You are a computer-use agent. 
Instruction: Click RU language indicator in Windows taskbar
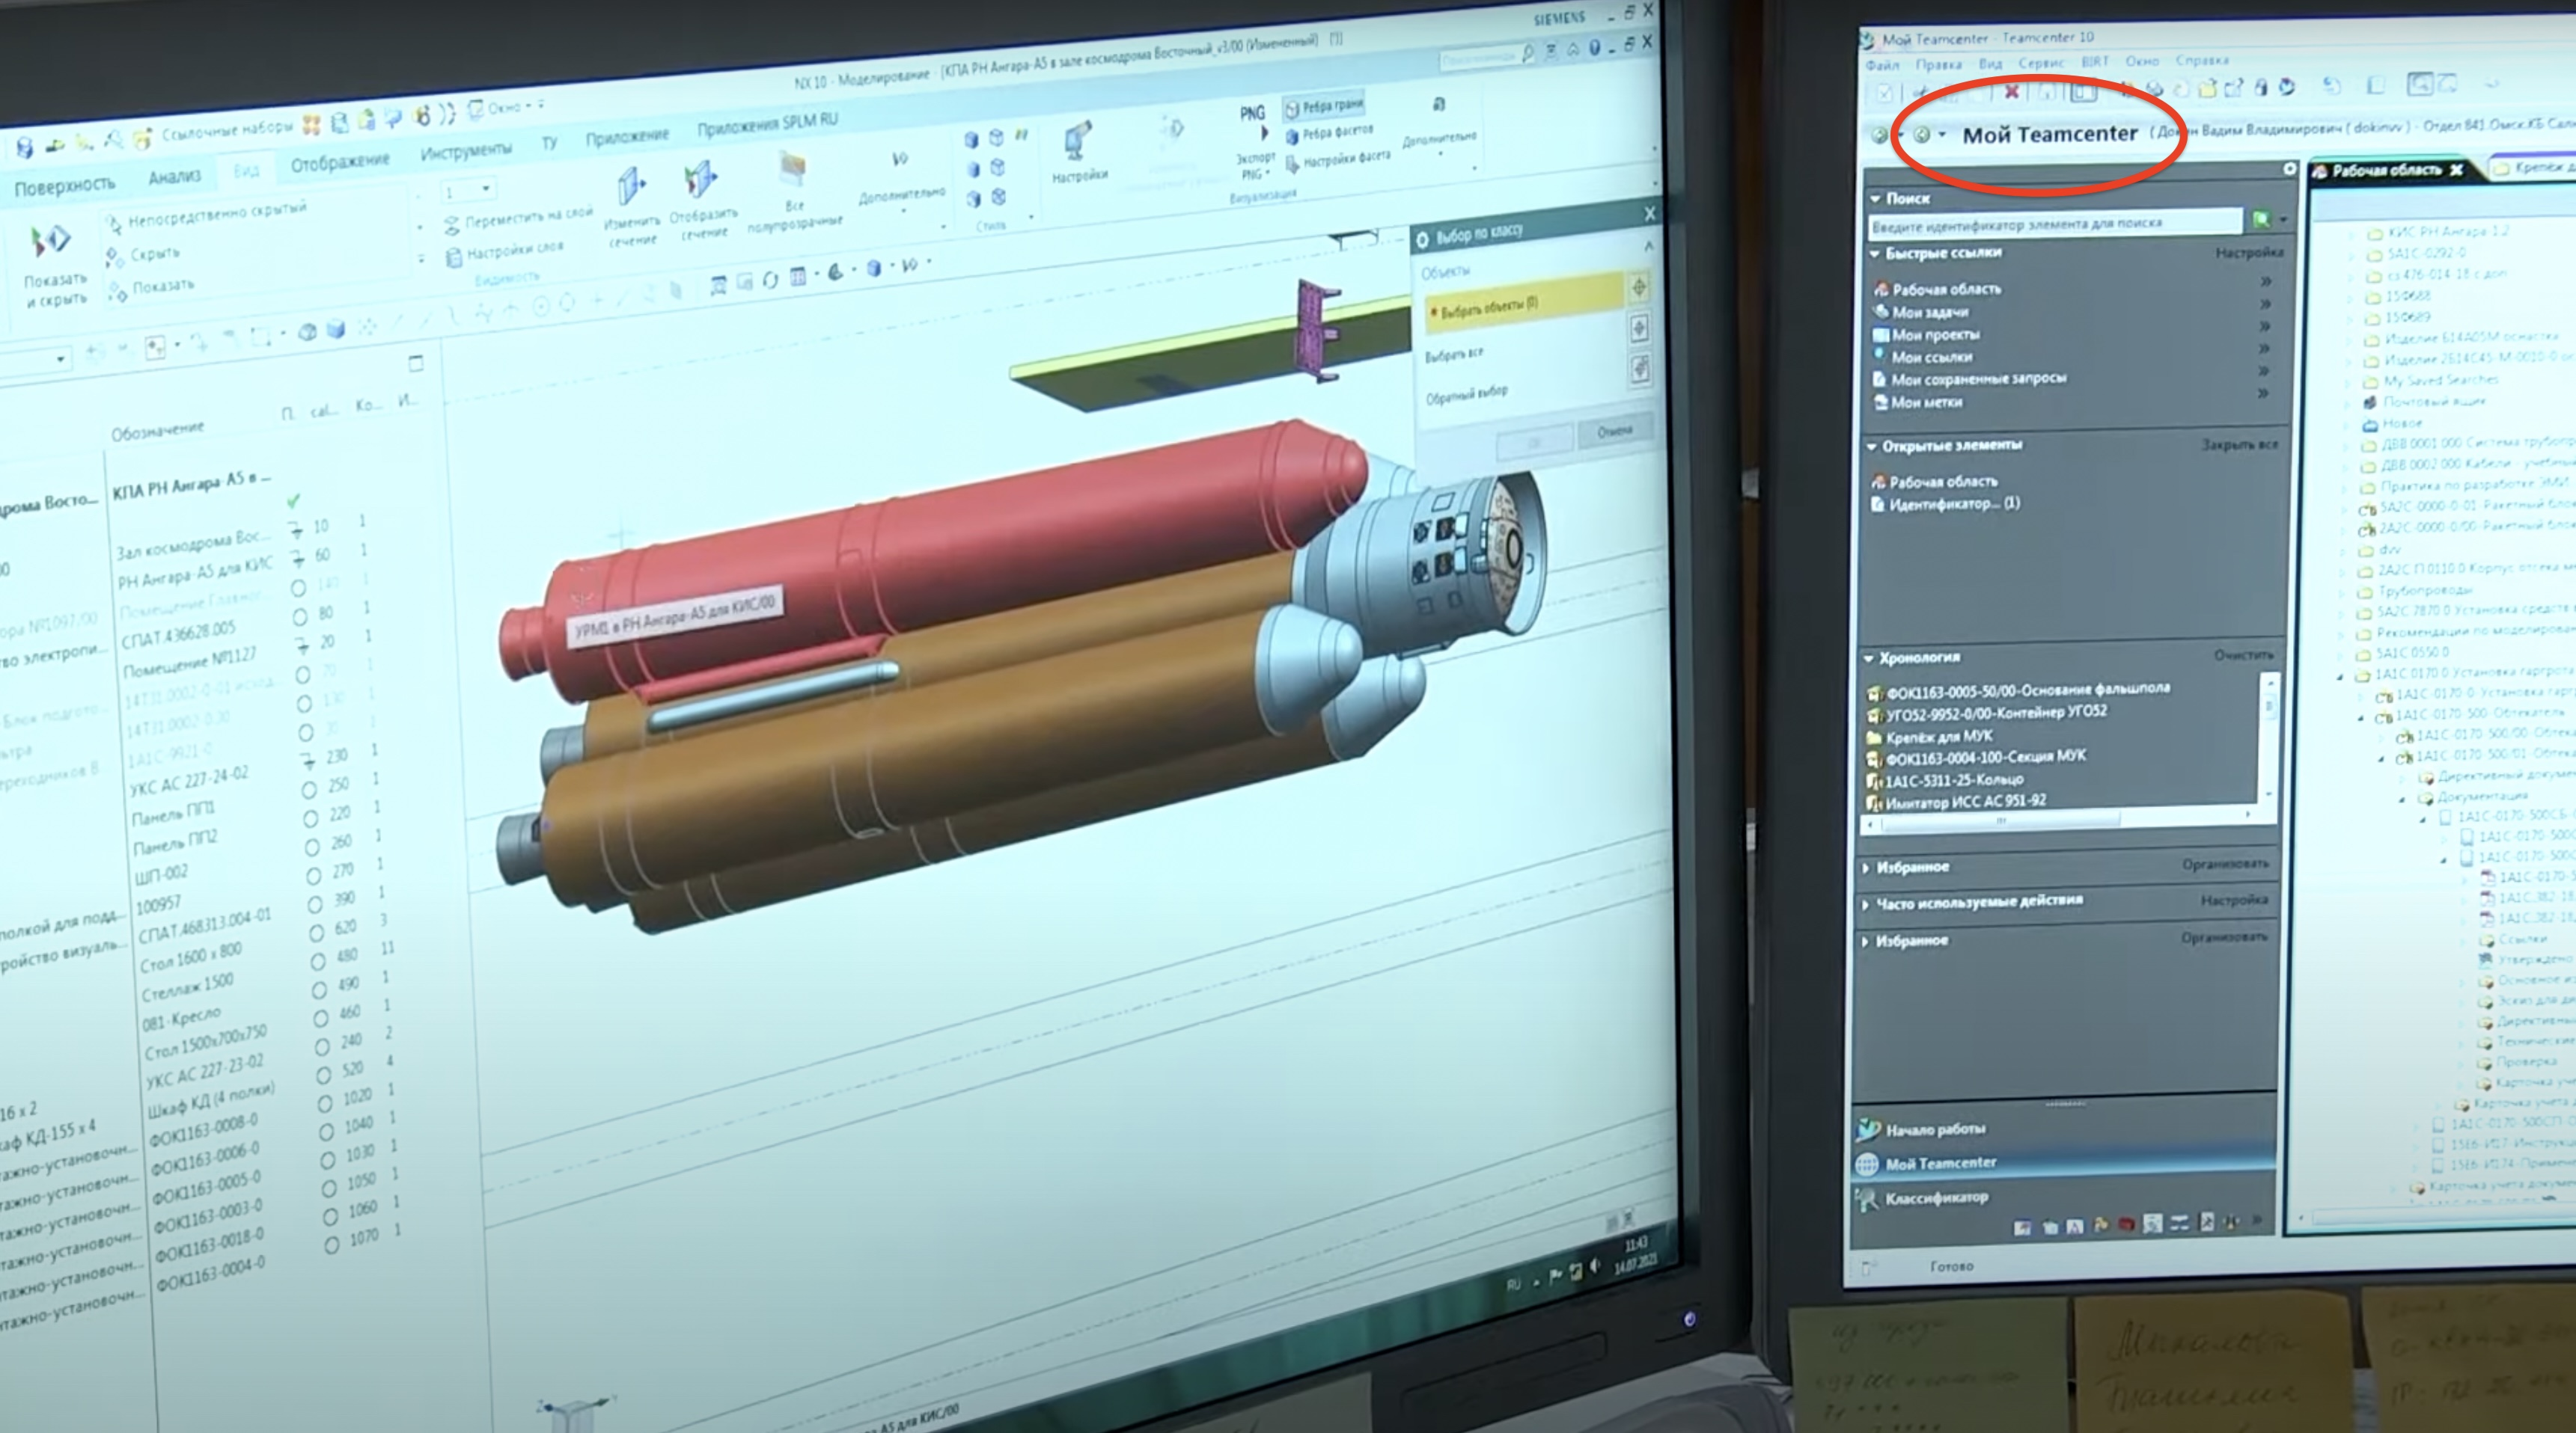(1513, 1286)
